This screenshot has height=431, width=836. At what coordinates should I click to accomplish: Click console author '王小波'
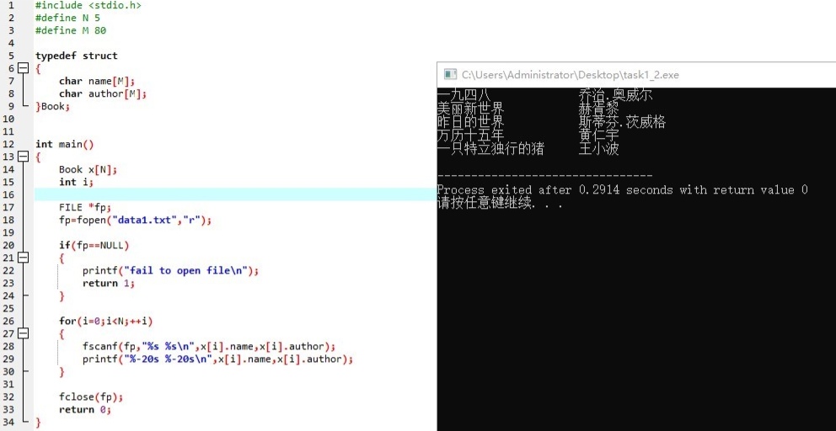tap(599, 149)
